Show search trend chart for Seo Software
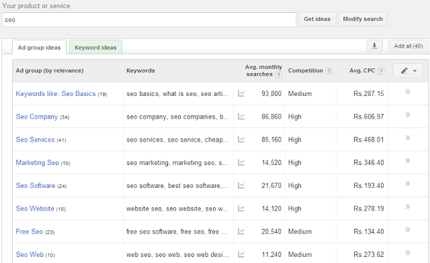This screenshot has height=263, width=430. pyautogui.click(x=241, y=185)
